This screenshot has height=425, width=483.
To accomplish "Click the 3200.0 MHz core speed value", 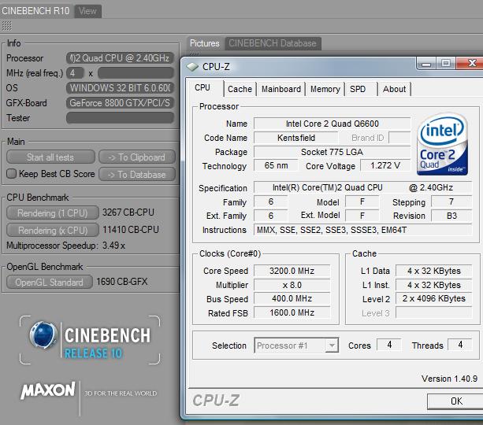I will tap(292, 271).
